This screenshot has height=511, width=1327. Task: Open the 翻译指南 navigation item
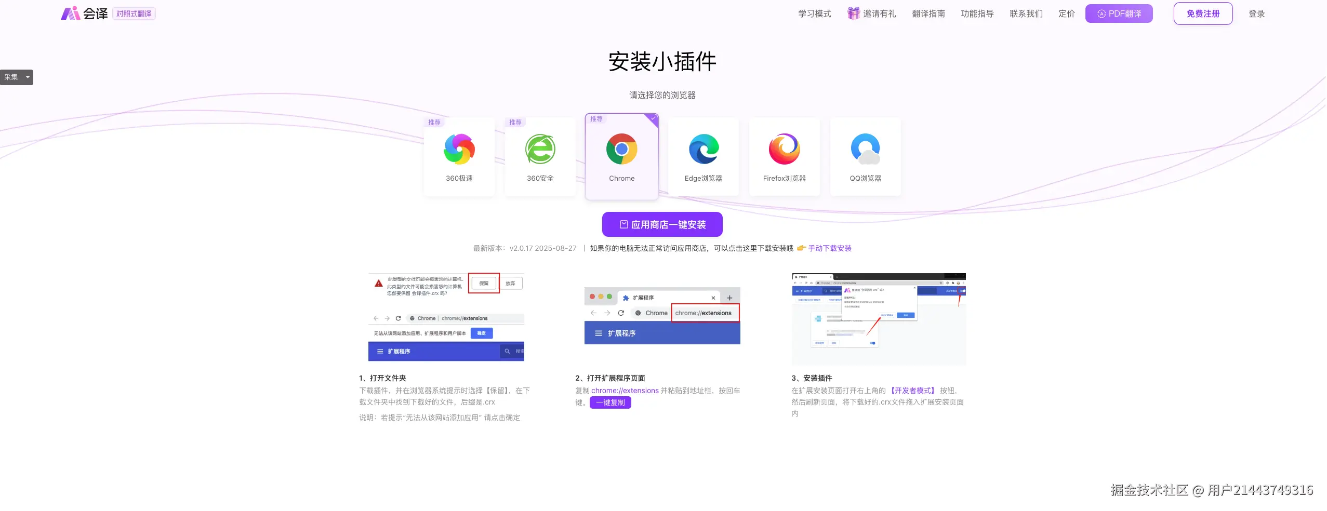click(928, 14)
